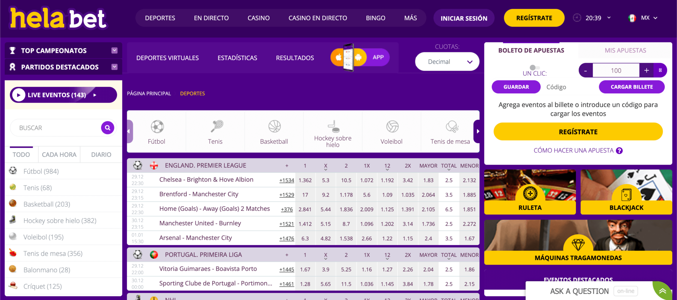Screen dimensions: 677x300
Task: Click the help question mark icon
Action: (x=619, y=151)
